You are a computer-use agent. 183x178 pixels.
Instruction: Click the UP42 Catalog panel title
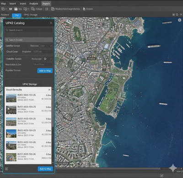pyautogui.click(x=15, y=23)
